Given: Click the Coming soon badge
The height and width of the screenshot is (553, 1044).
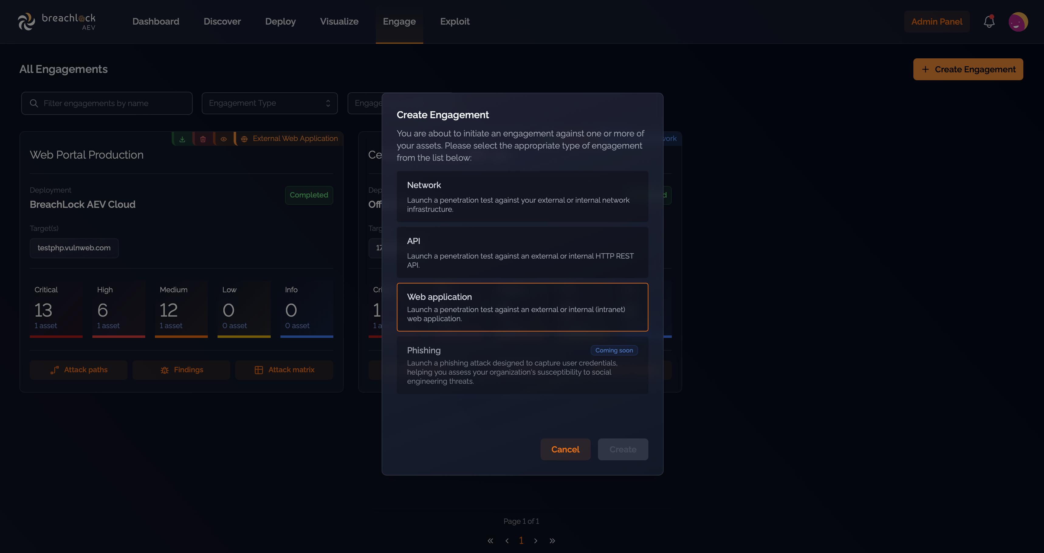Looking at the screenshot, I should pyautogui.click(x=614, y=350).
